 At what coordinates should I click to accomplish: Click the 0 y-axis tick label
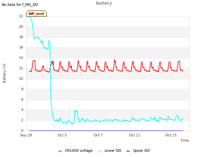22,131
